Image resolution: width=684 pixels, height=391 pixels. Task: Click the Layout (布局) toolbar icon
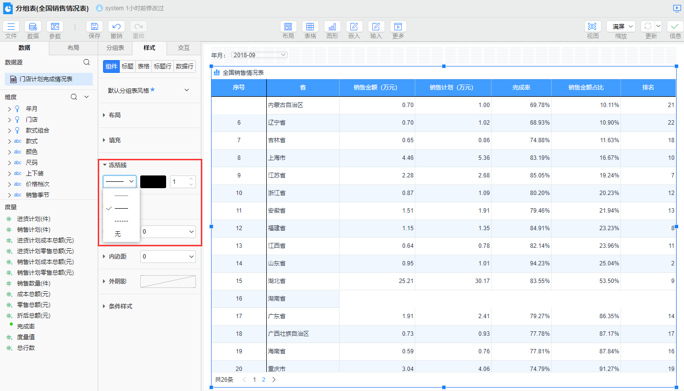point(288,27)
